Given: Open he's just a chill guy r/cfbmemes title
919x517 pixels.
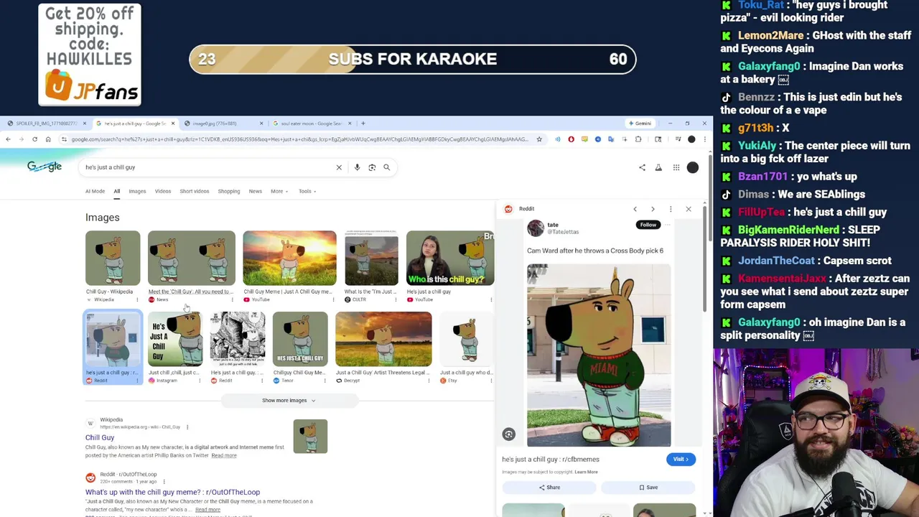Looking at the screenshot, I should [551, 459].
